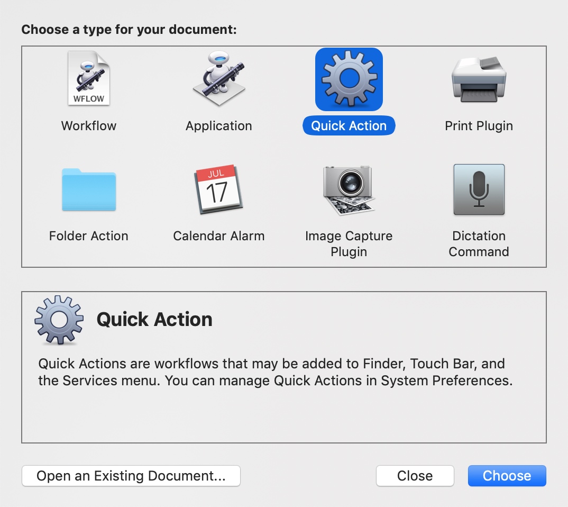
Task: Select the Folder Action folder icon
Action: [89, 189]
